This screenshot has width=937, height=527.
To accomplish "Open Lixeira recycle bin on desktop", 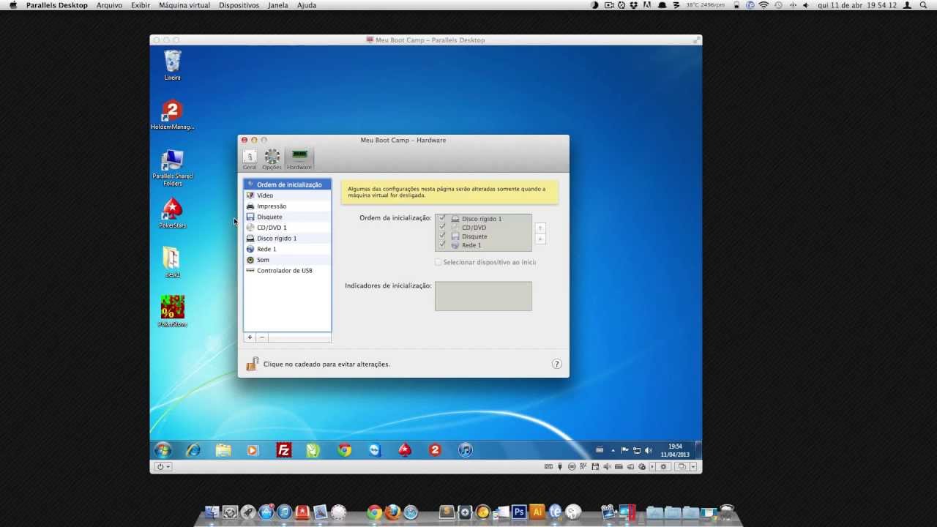I will pyautogui.click(x=173, y=65).
